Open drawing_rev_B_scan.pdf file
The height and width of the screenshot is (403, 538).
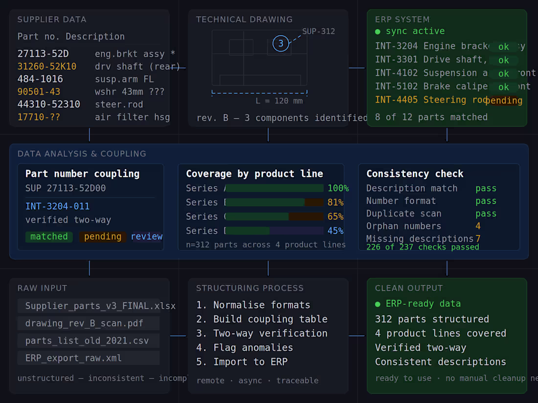(x=89, y=323)
